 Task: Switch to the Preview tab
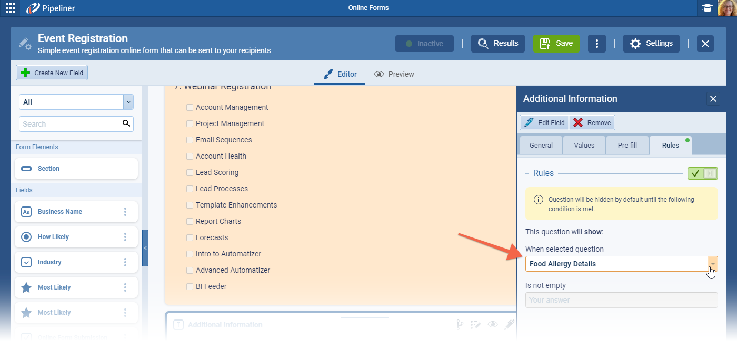coord(394,74)
